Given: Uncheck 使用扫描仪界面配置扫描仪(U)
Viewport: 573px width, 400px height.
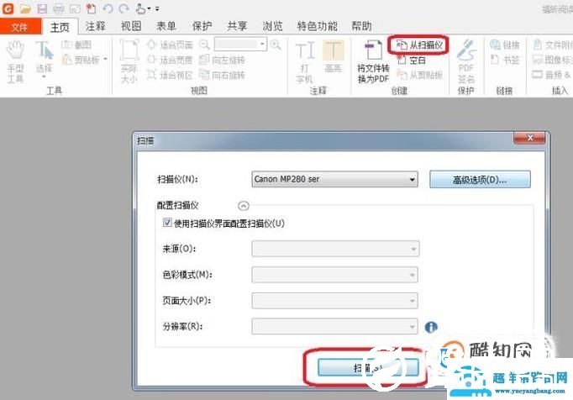Looking at the screenshot, I should 167,223.
